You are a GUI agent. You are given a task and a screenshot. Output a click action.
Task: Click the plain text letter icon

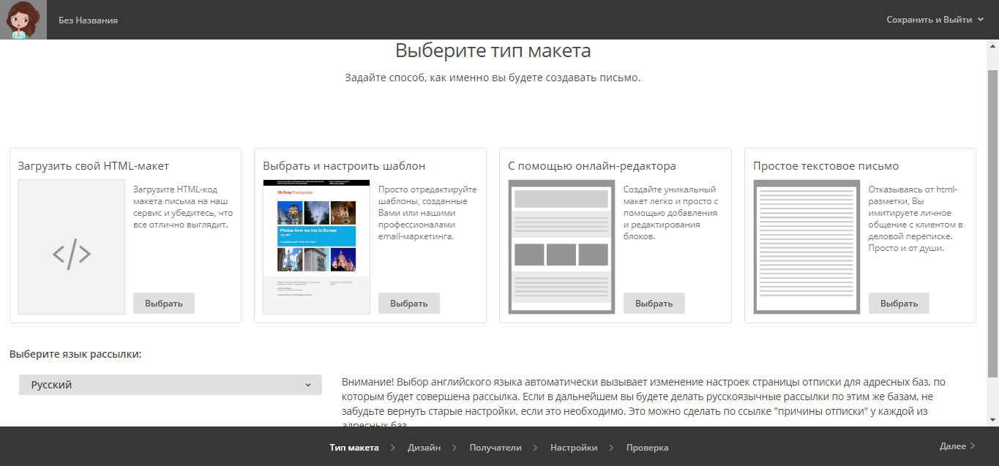tap(807, 247)
